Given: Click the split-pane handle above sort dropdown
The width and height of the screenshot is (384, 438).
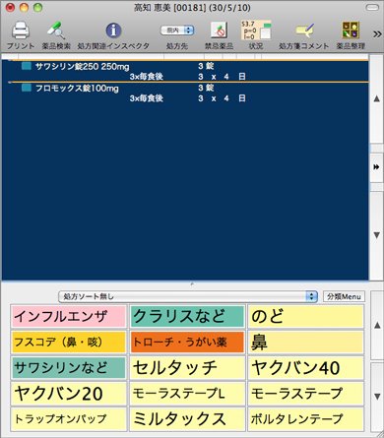Looking at the screenshot, I should pyautogui.click(x=192, y=284).
